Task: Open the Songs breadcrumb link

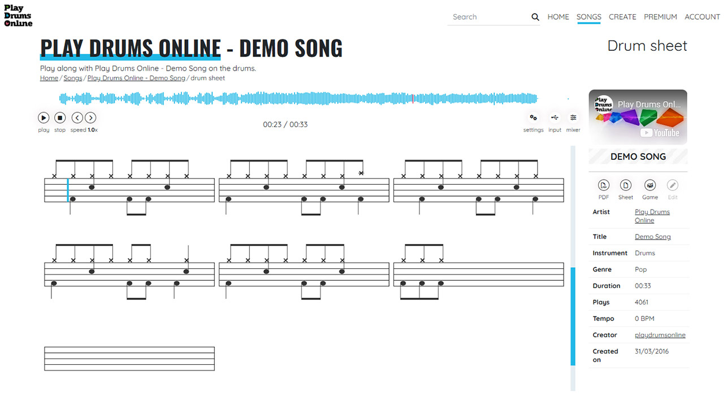Action: coord(72,78)
